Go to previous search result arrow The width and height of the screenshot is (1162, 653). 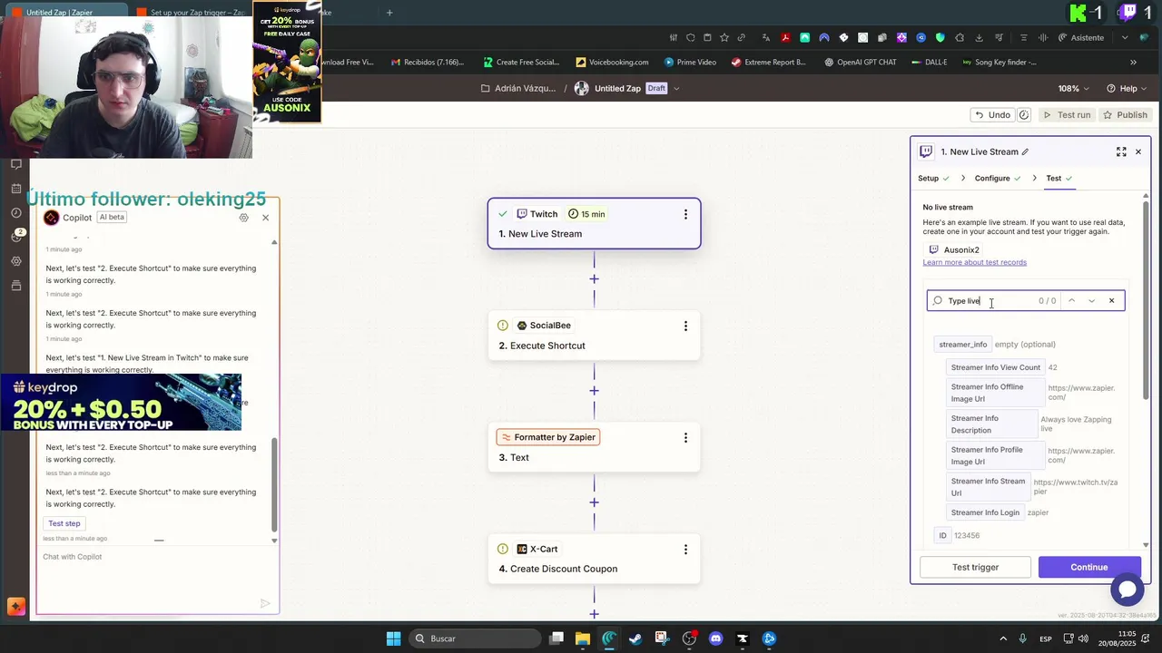click(x=1071, y=301)
